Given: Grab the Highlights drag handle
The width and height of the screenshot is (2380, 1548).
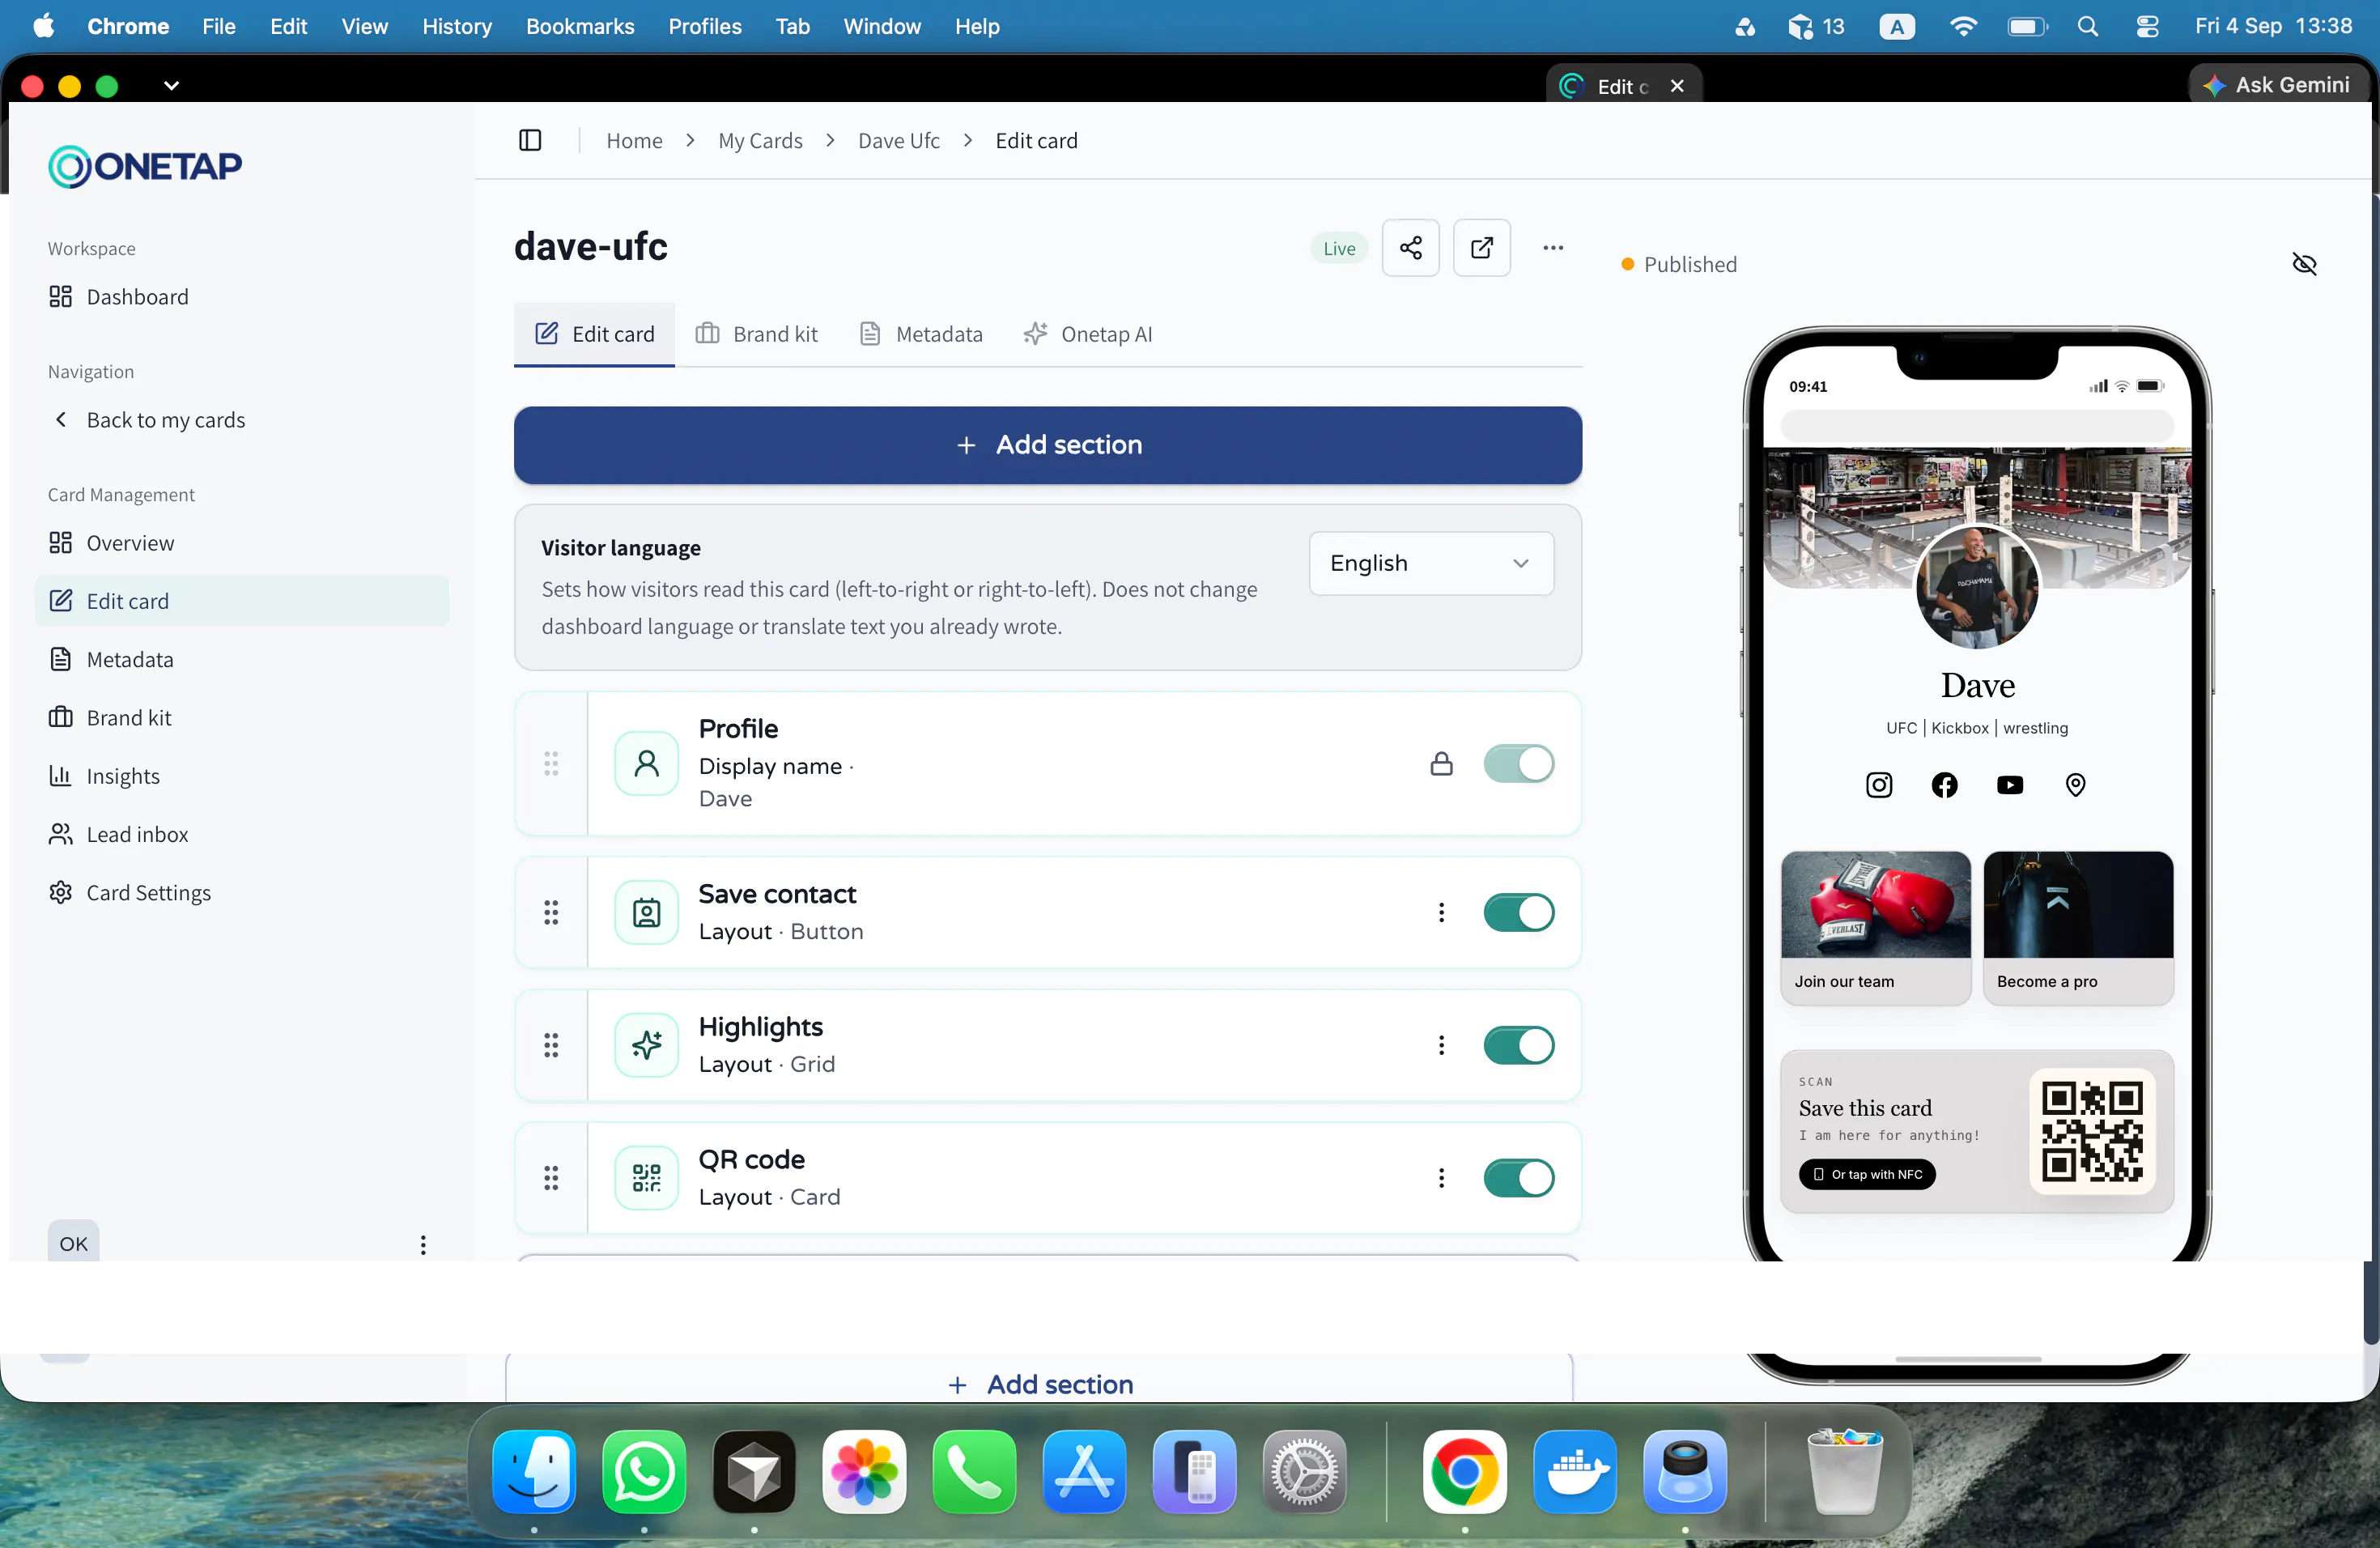Looking at the screenshot, I should [551, 1045].
